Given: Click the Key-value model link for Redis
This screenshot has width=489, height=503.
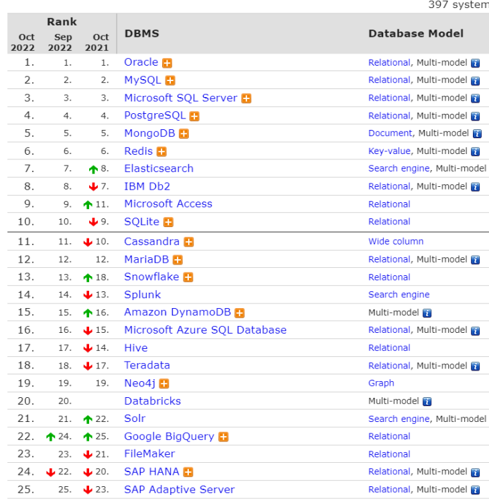Looking at the screenshot, I should point(390,151).
